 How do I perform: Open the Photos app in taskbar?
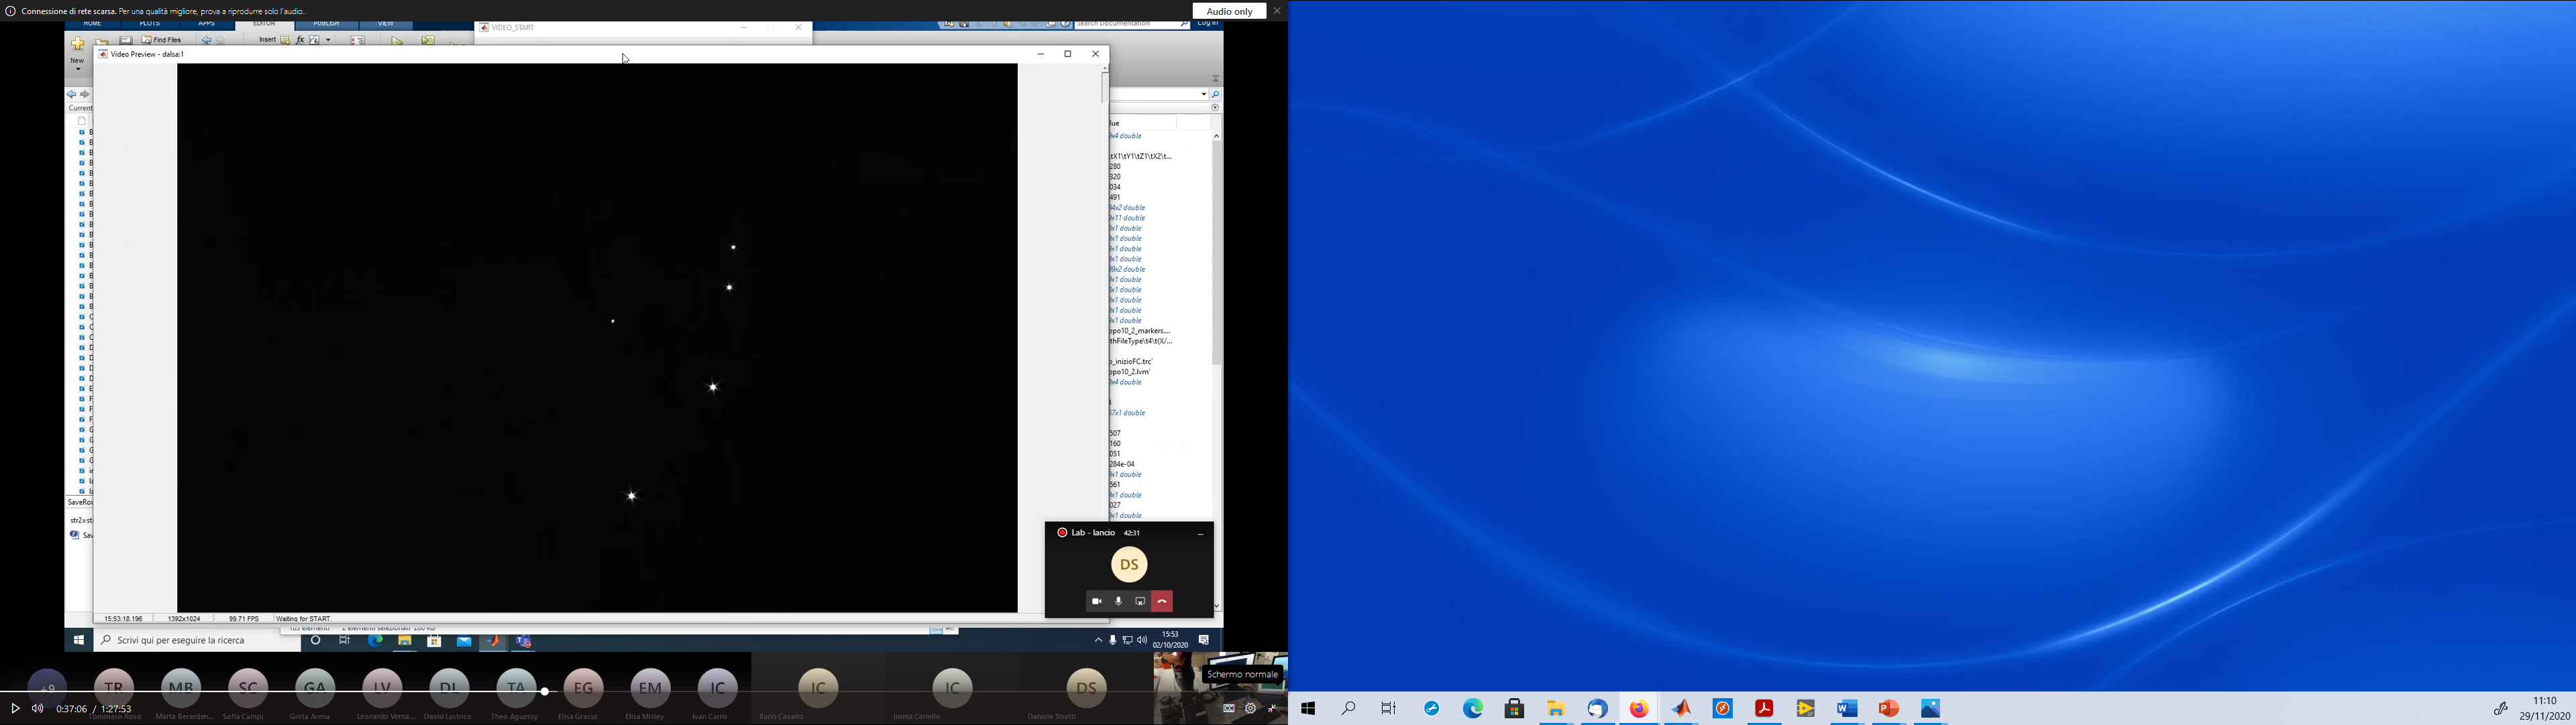[x=1930, y=708]
